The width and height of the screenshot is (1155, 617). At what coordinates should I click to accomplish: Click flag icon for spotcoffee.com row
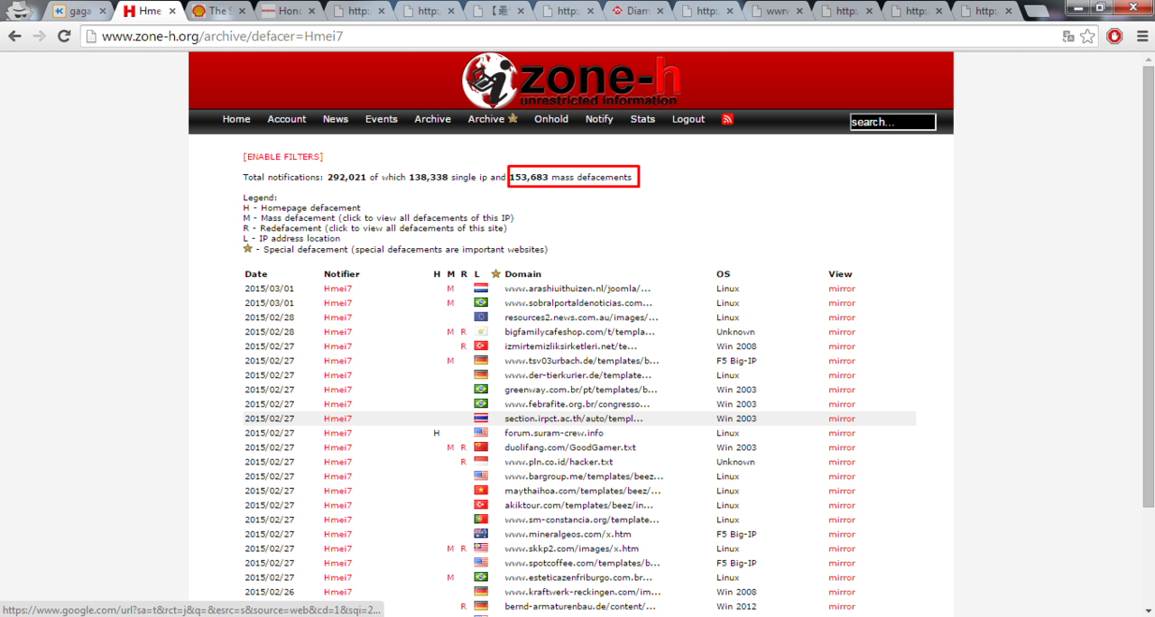(481, 563)
